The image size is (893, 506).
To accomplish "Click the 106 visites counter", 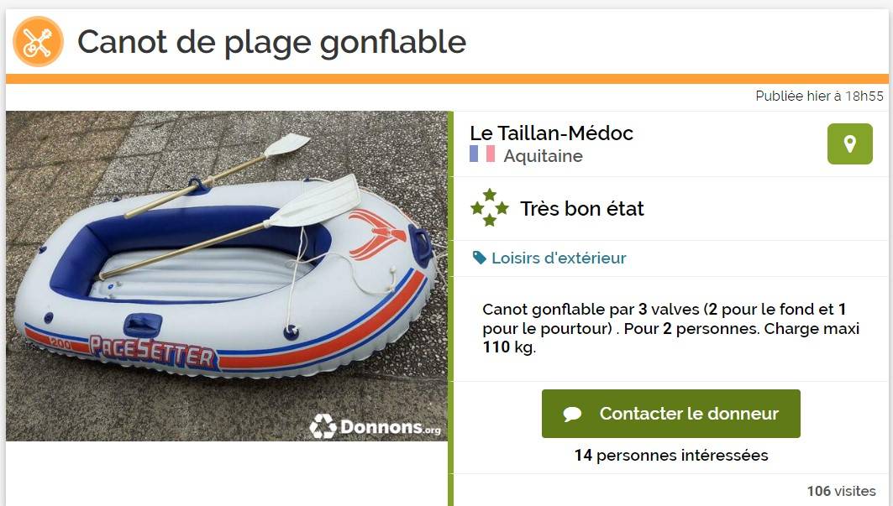I will pyautogui.click(x=841, y=492).
